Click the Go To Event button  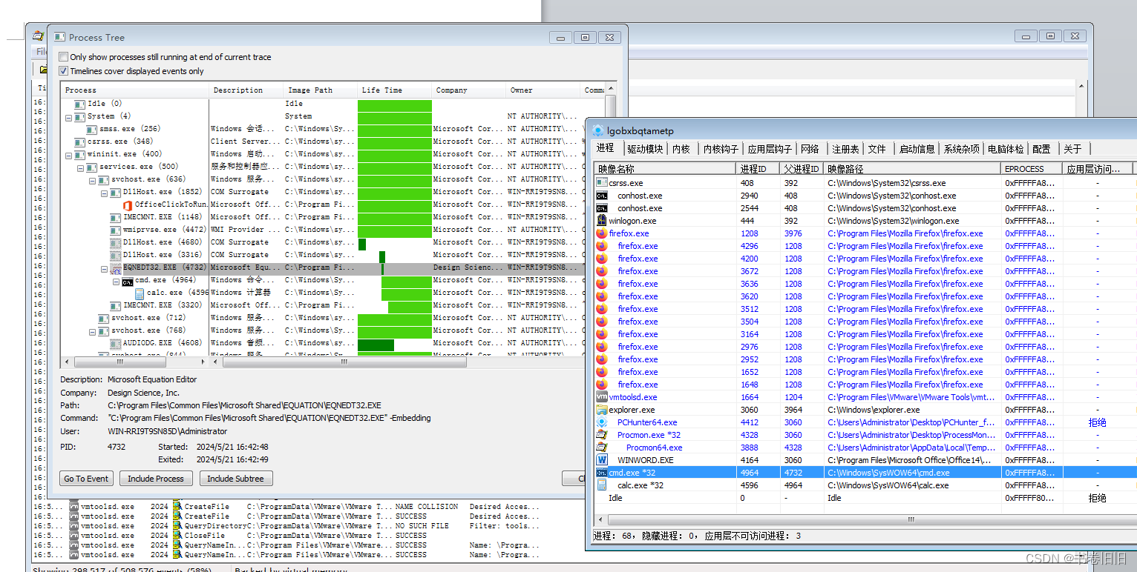(86, 479)
